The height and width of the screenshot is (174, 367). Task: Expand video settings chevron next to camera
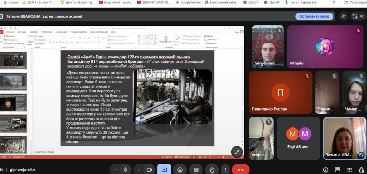(139, 169)
